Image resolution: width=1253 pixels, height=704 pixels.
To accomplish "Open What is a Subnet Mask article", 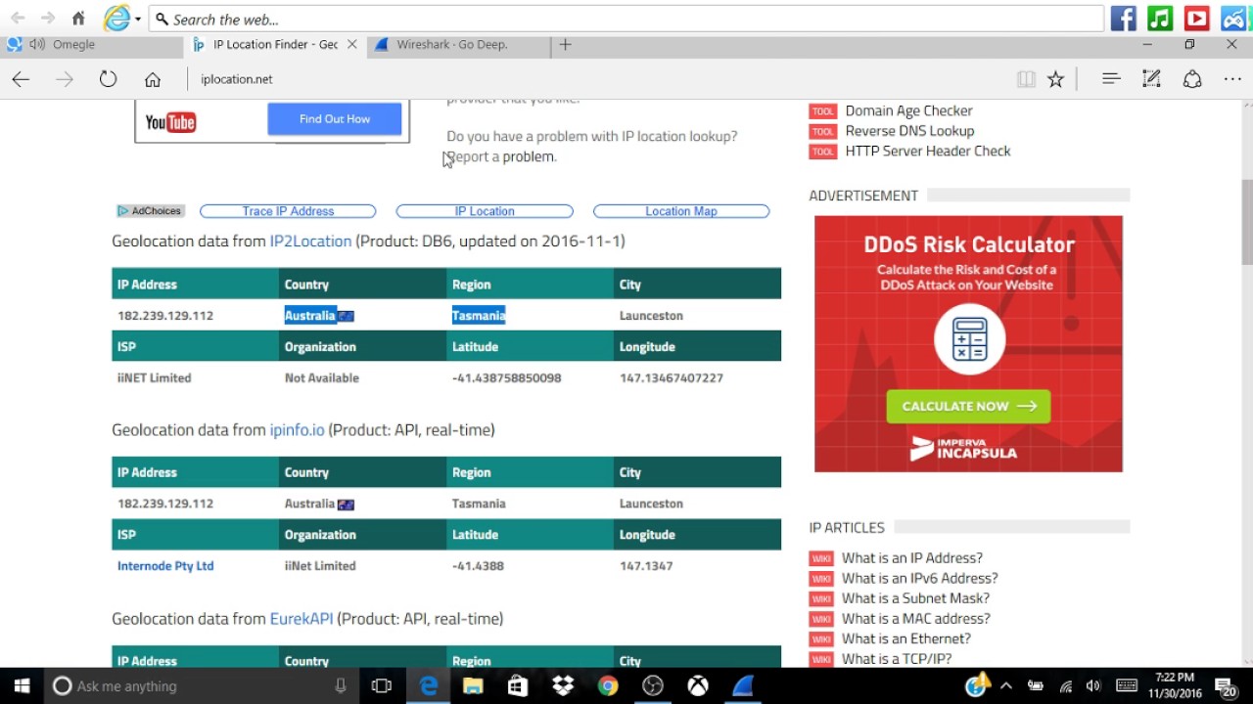I will 915,598.
